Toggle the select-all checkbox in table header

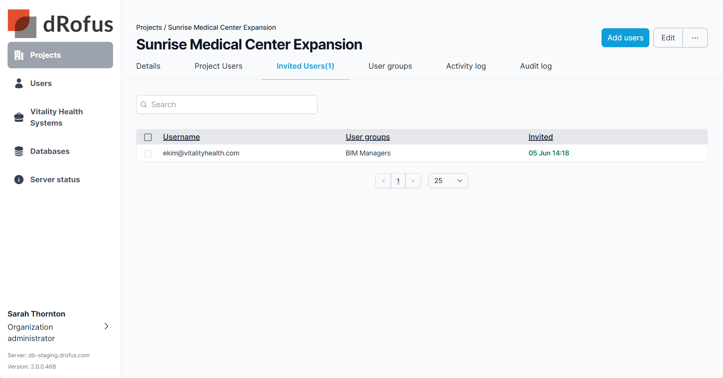coord(148,137)
